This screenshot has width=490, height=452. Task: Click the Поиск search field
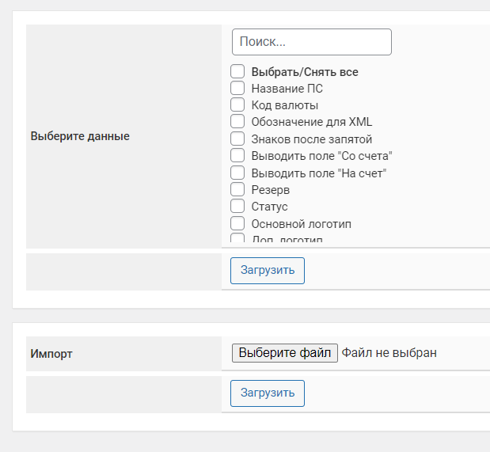311,42
